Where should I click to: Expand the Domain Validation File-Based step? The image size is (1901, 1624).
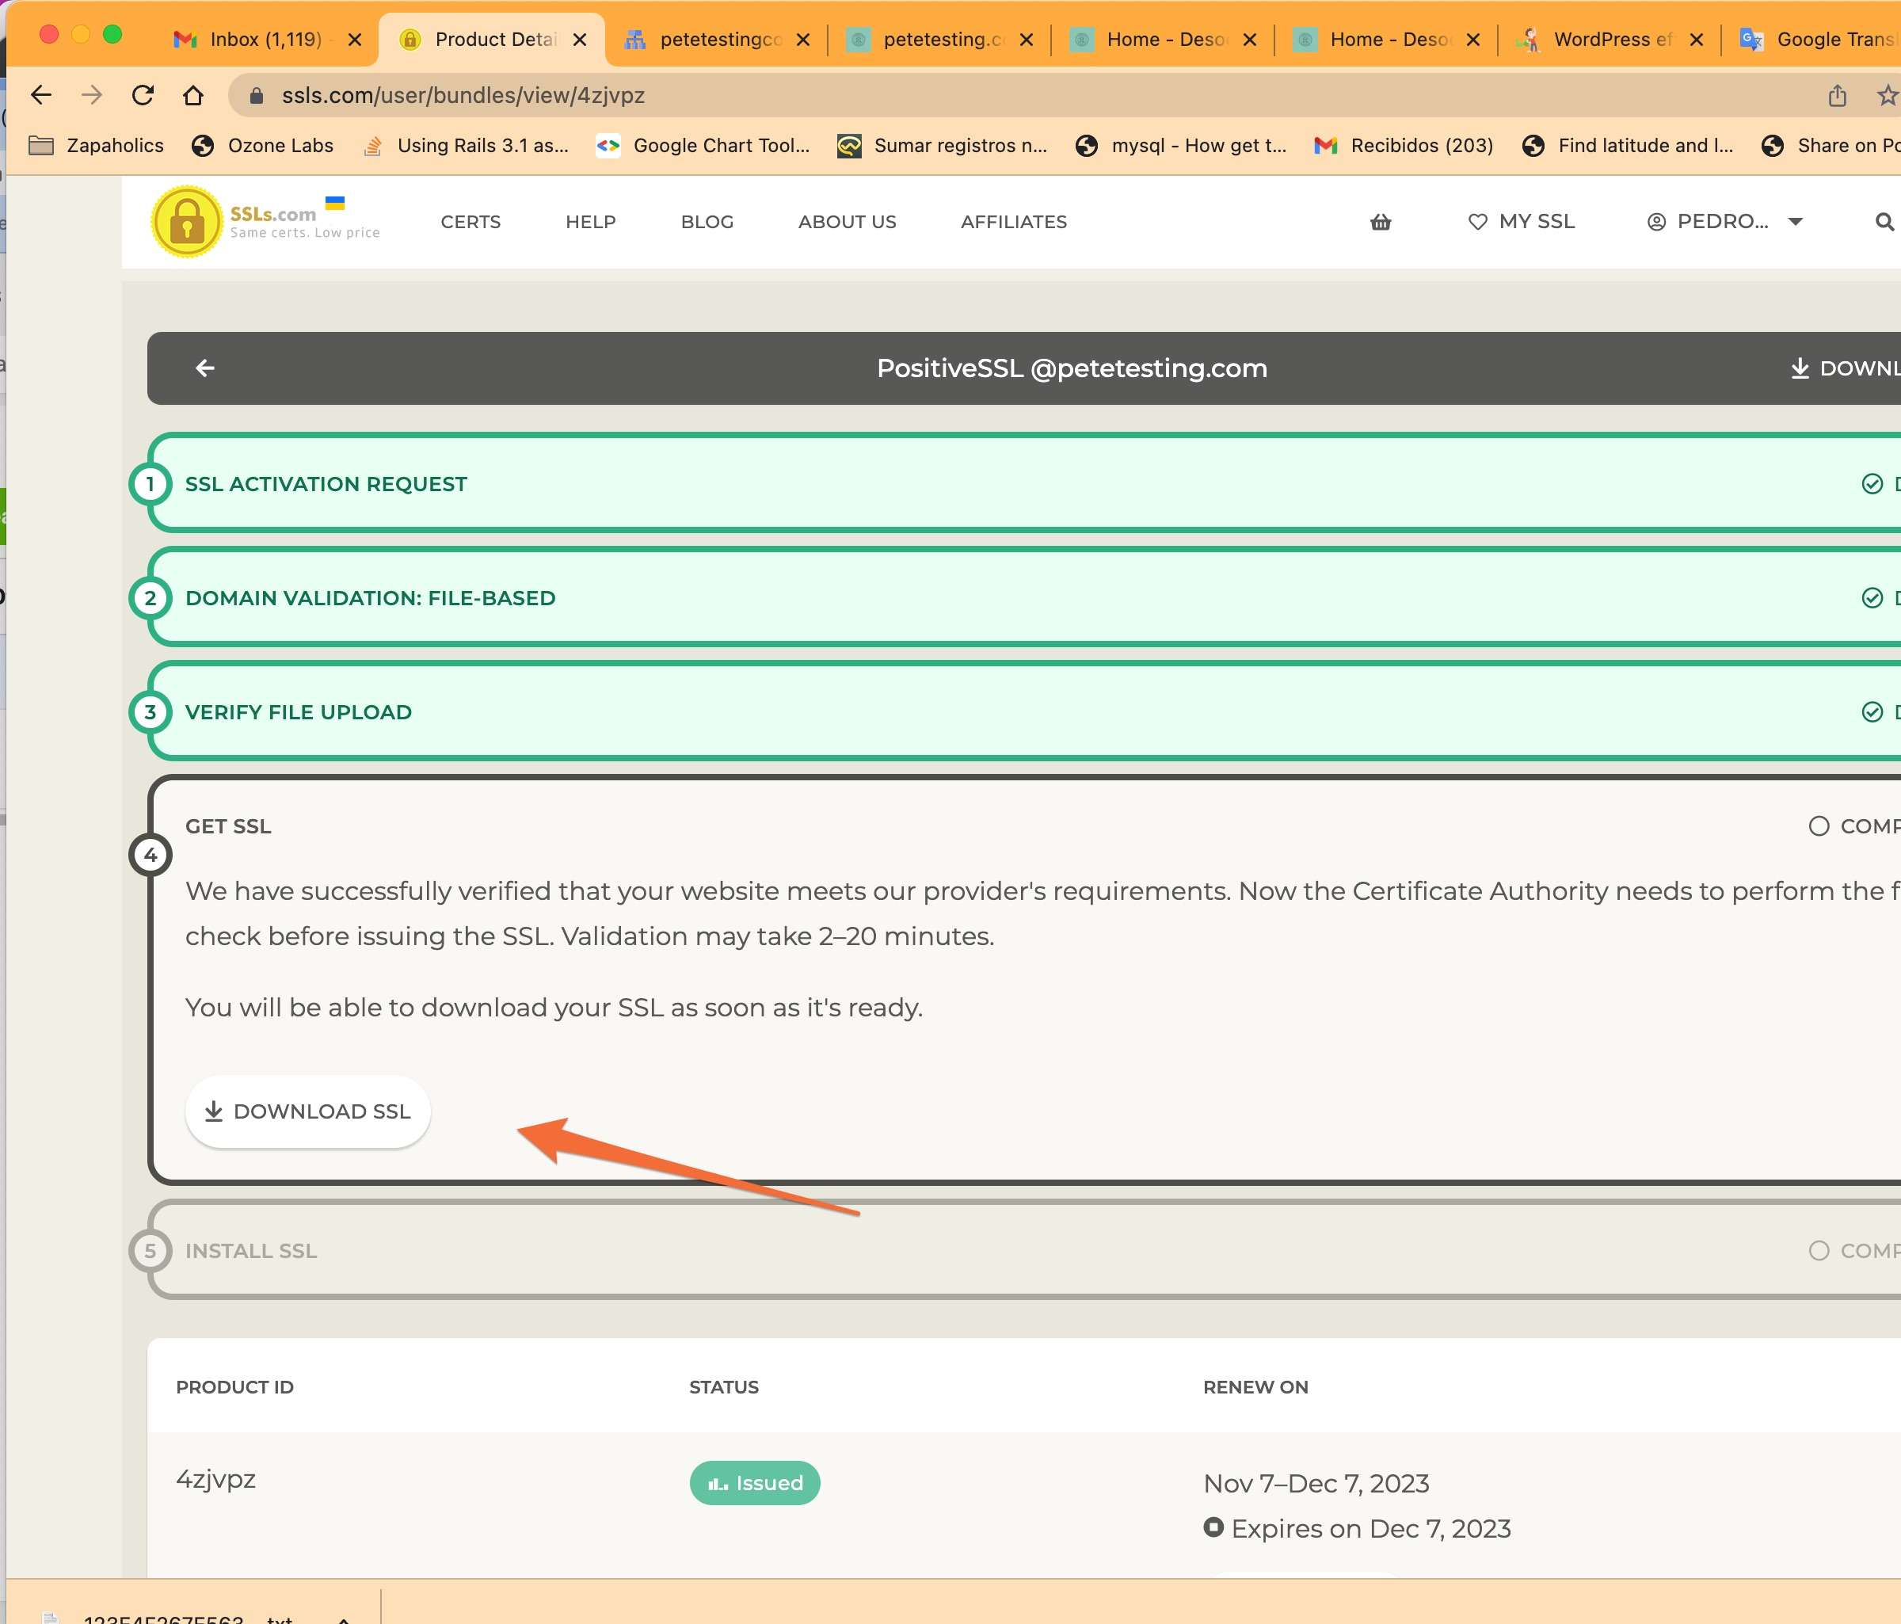370,598
